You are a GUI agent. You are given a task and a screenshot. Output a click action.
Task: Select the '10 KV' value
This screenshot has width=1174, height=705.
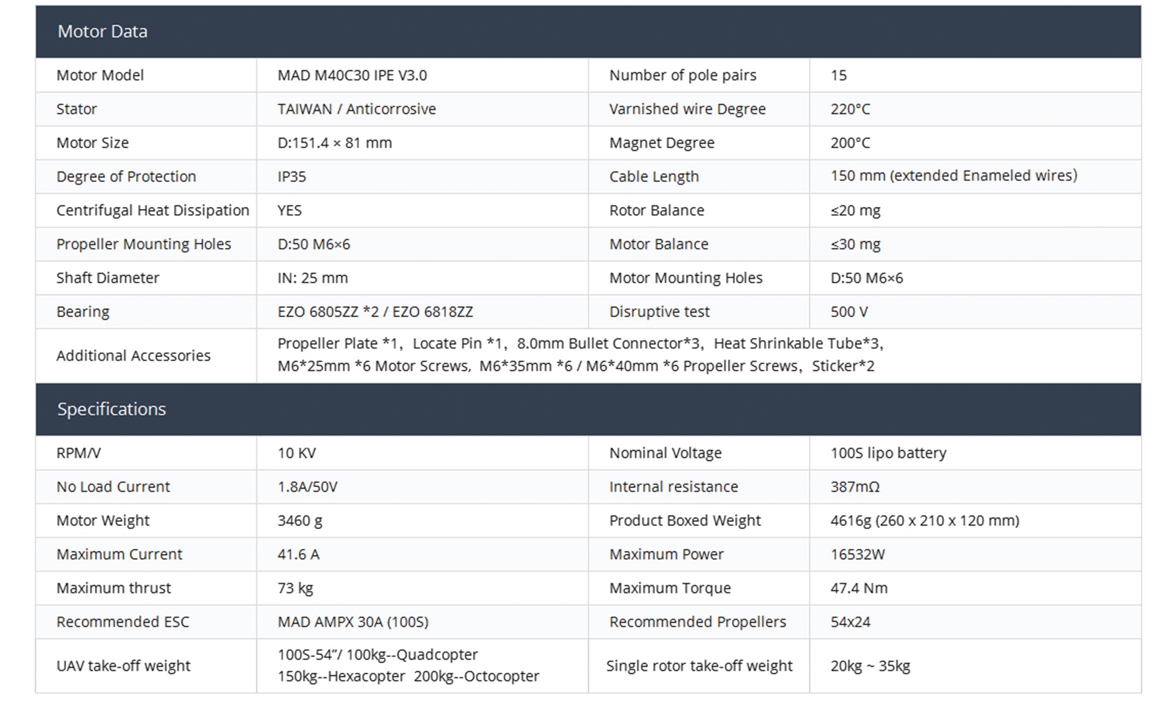point(297,453)
